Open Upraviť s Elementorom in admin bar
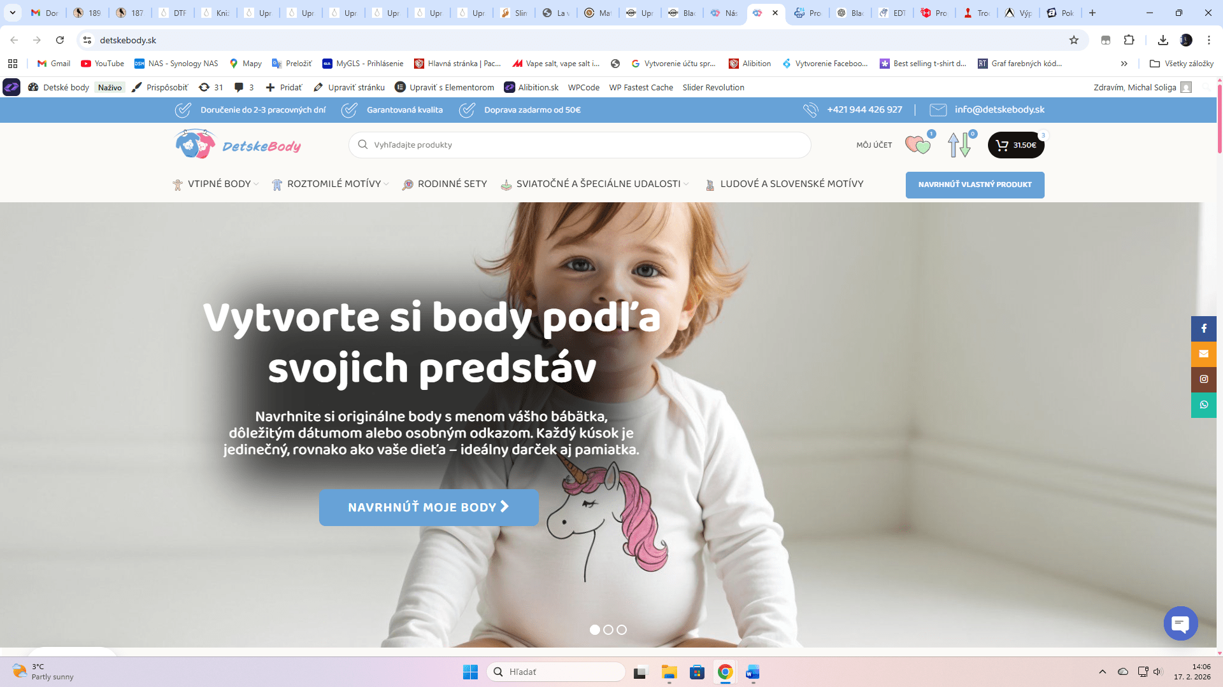The width and height of the screenshot is (1223, 687). pos(445,87)
